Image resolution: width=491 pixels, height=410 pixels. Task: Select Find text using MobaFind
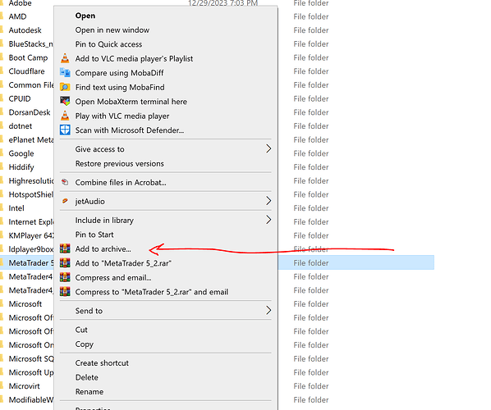point(120,87)
